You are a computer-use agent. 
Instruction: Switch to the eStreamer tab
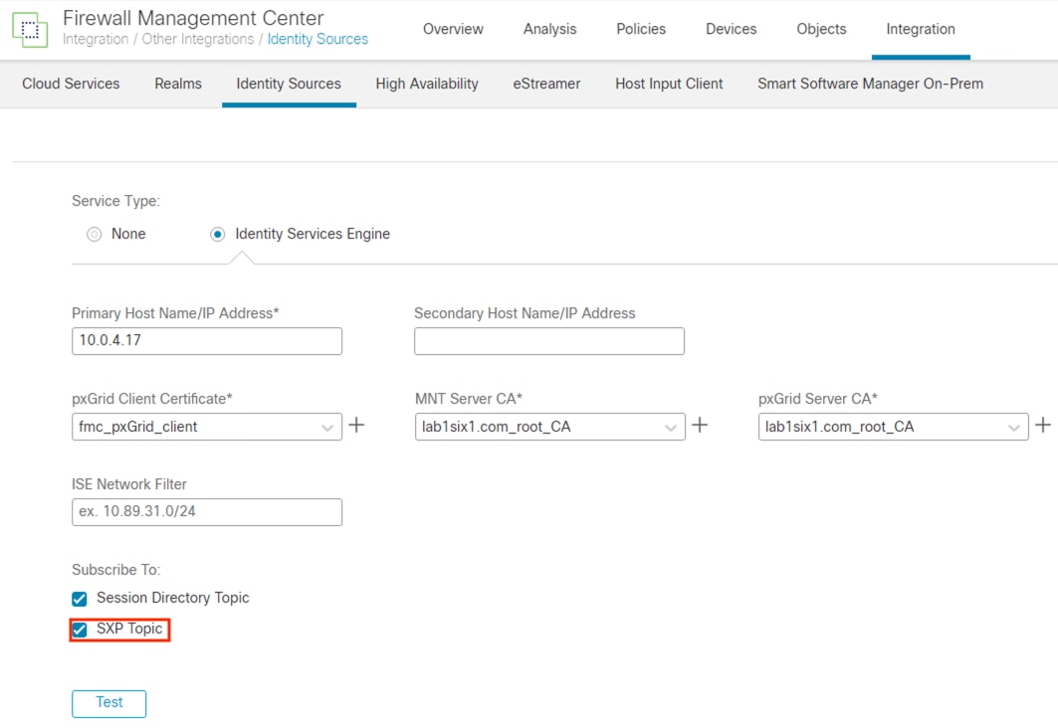546,84
